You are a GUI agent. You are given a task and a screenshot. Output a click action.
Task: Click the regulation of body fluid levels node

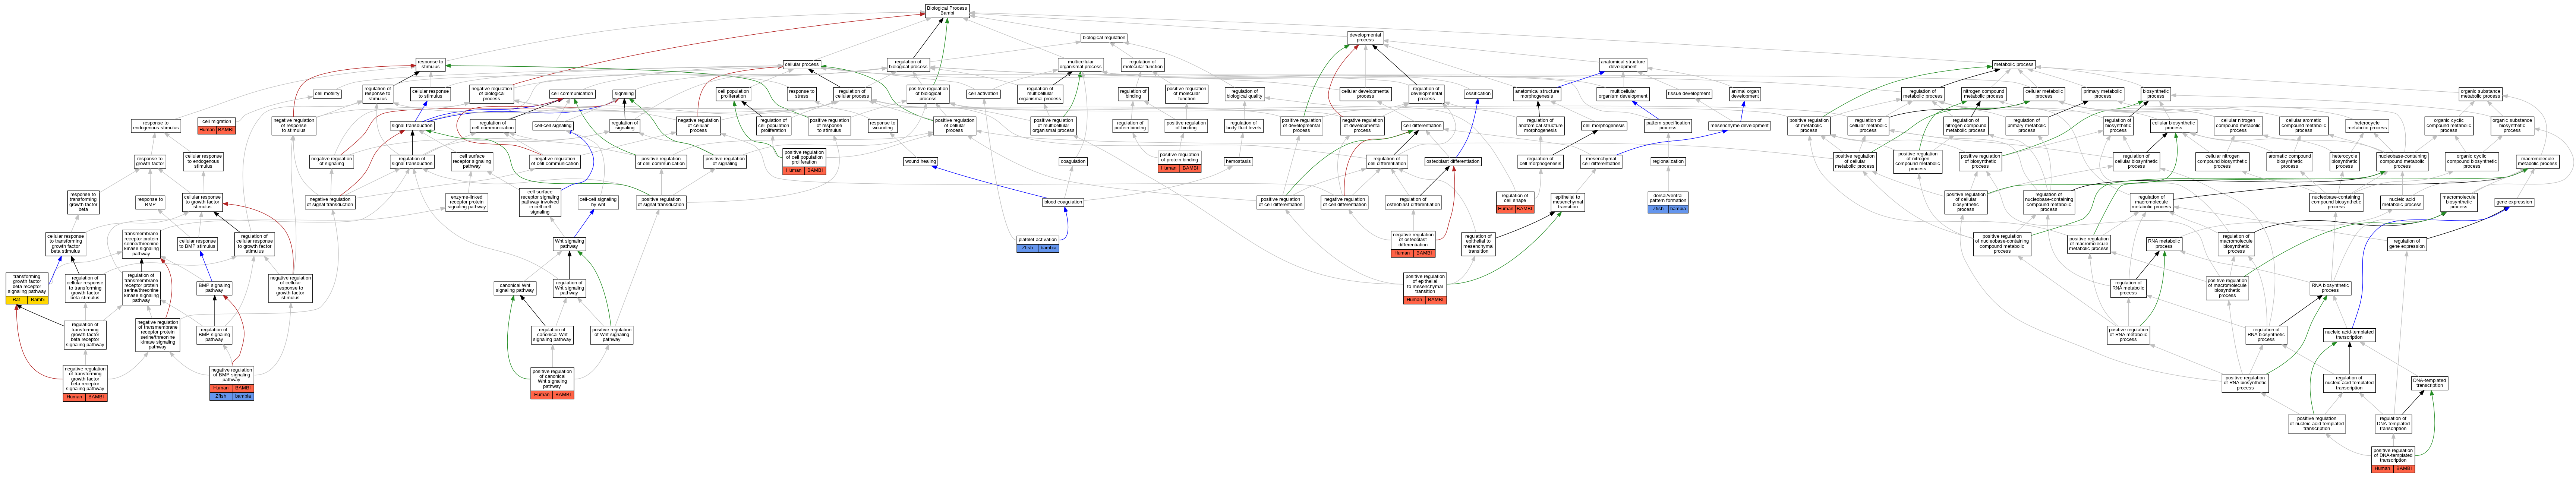[x=1243, y=126]
